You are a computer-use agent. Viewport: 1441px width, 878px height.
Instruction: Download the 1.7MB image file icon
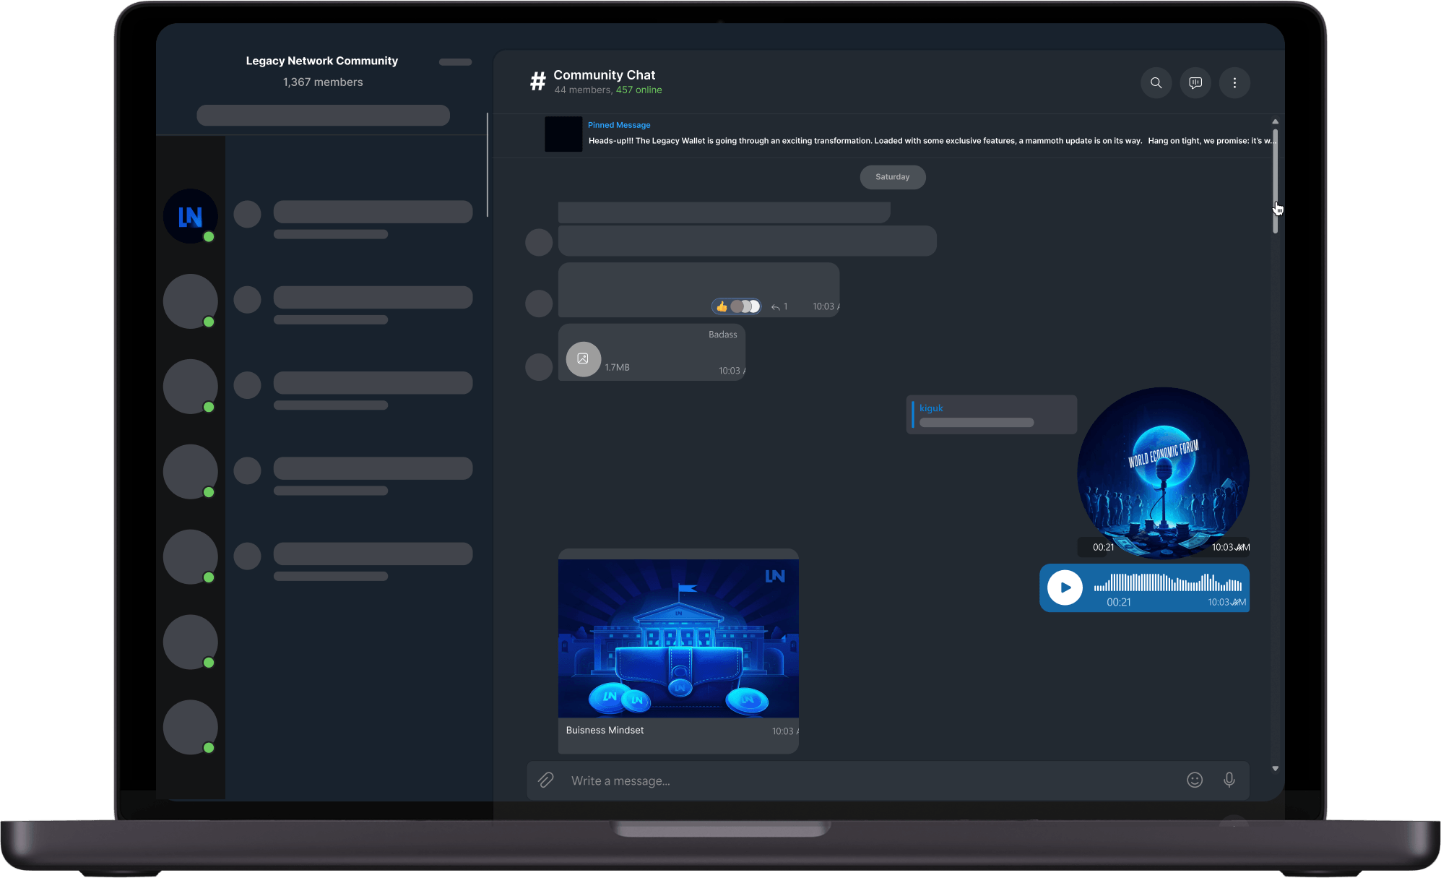[583, 359]
